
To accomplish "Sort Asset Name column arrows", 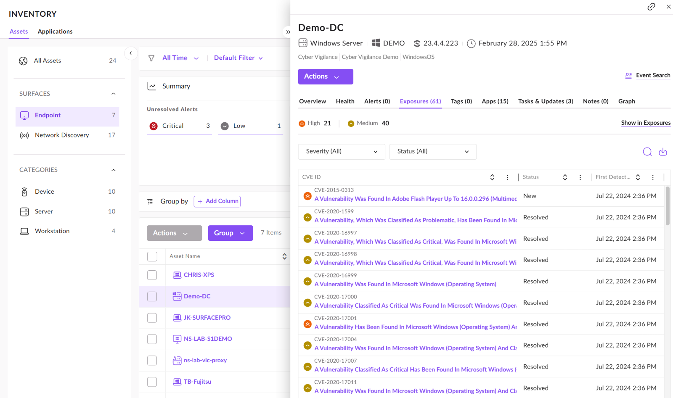I will pos(284,256).
